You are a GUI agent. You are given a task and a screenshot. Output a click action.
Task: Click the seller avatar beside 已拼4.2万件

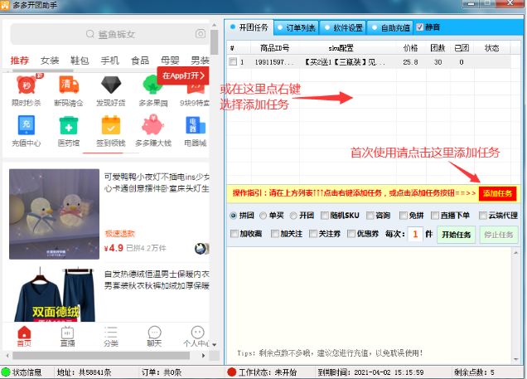(x=201, y=249)
